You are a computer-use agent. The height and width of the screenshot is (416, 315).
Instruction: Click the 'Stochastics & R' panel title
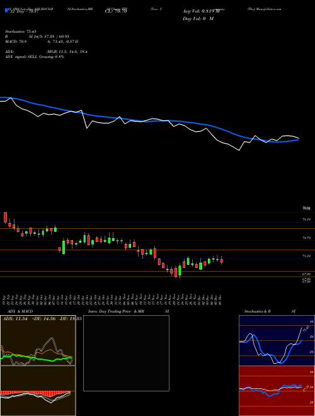tap(257, 311)
